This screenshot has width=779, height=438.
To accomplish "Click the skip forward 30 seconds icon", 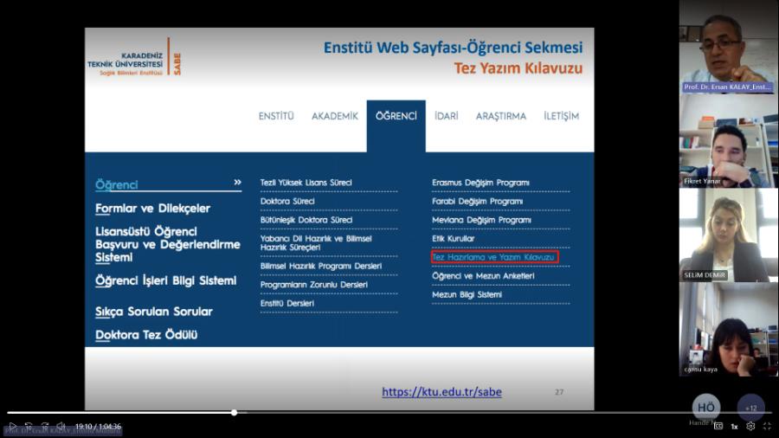I will coord(44,426).
